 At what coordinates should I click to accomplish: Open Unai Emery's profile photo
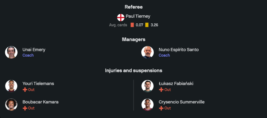[x=11, y=52]
